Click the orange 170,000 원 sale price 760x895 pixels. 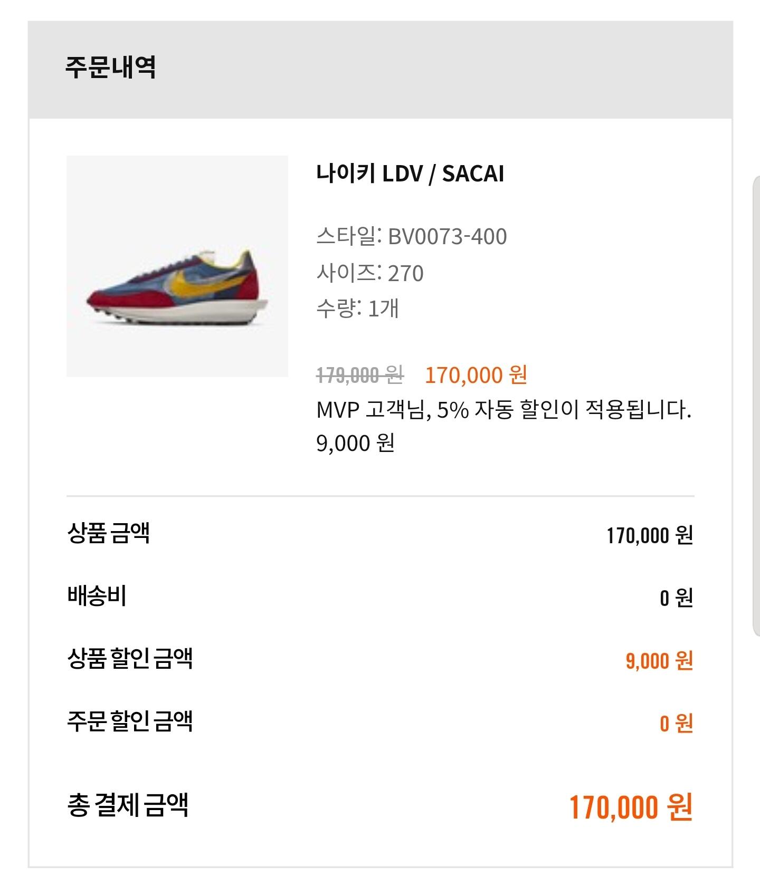pos(476,375)
